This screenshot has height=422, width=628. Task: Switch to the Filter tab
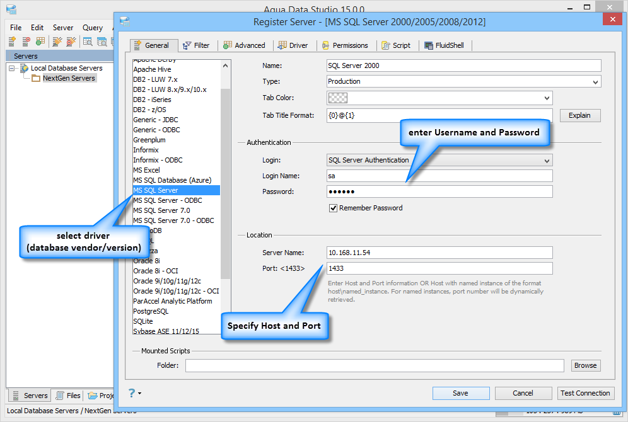click(196, 45)
